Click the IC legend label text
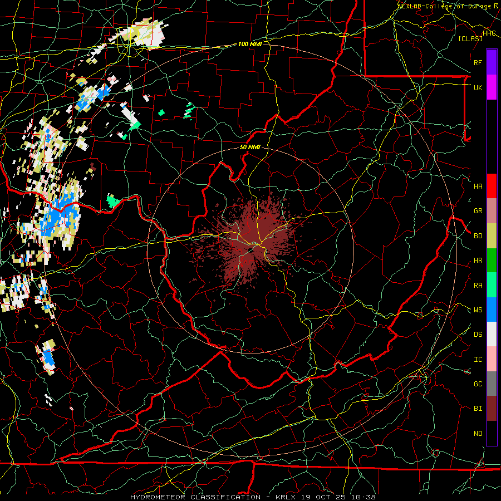 478,359
